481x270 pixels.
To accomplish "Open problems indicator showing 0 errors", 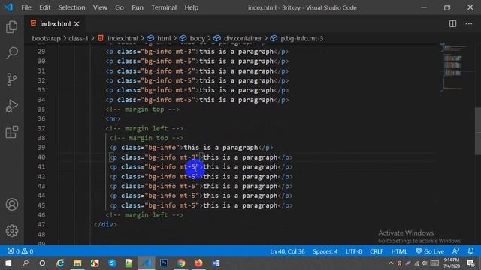I will 20,251.
